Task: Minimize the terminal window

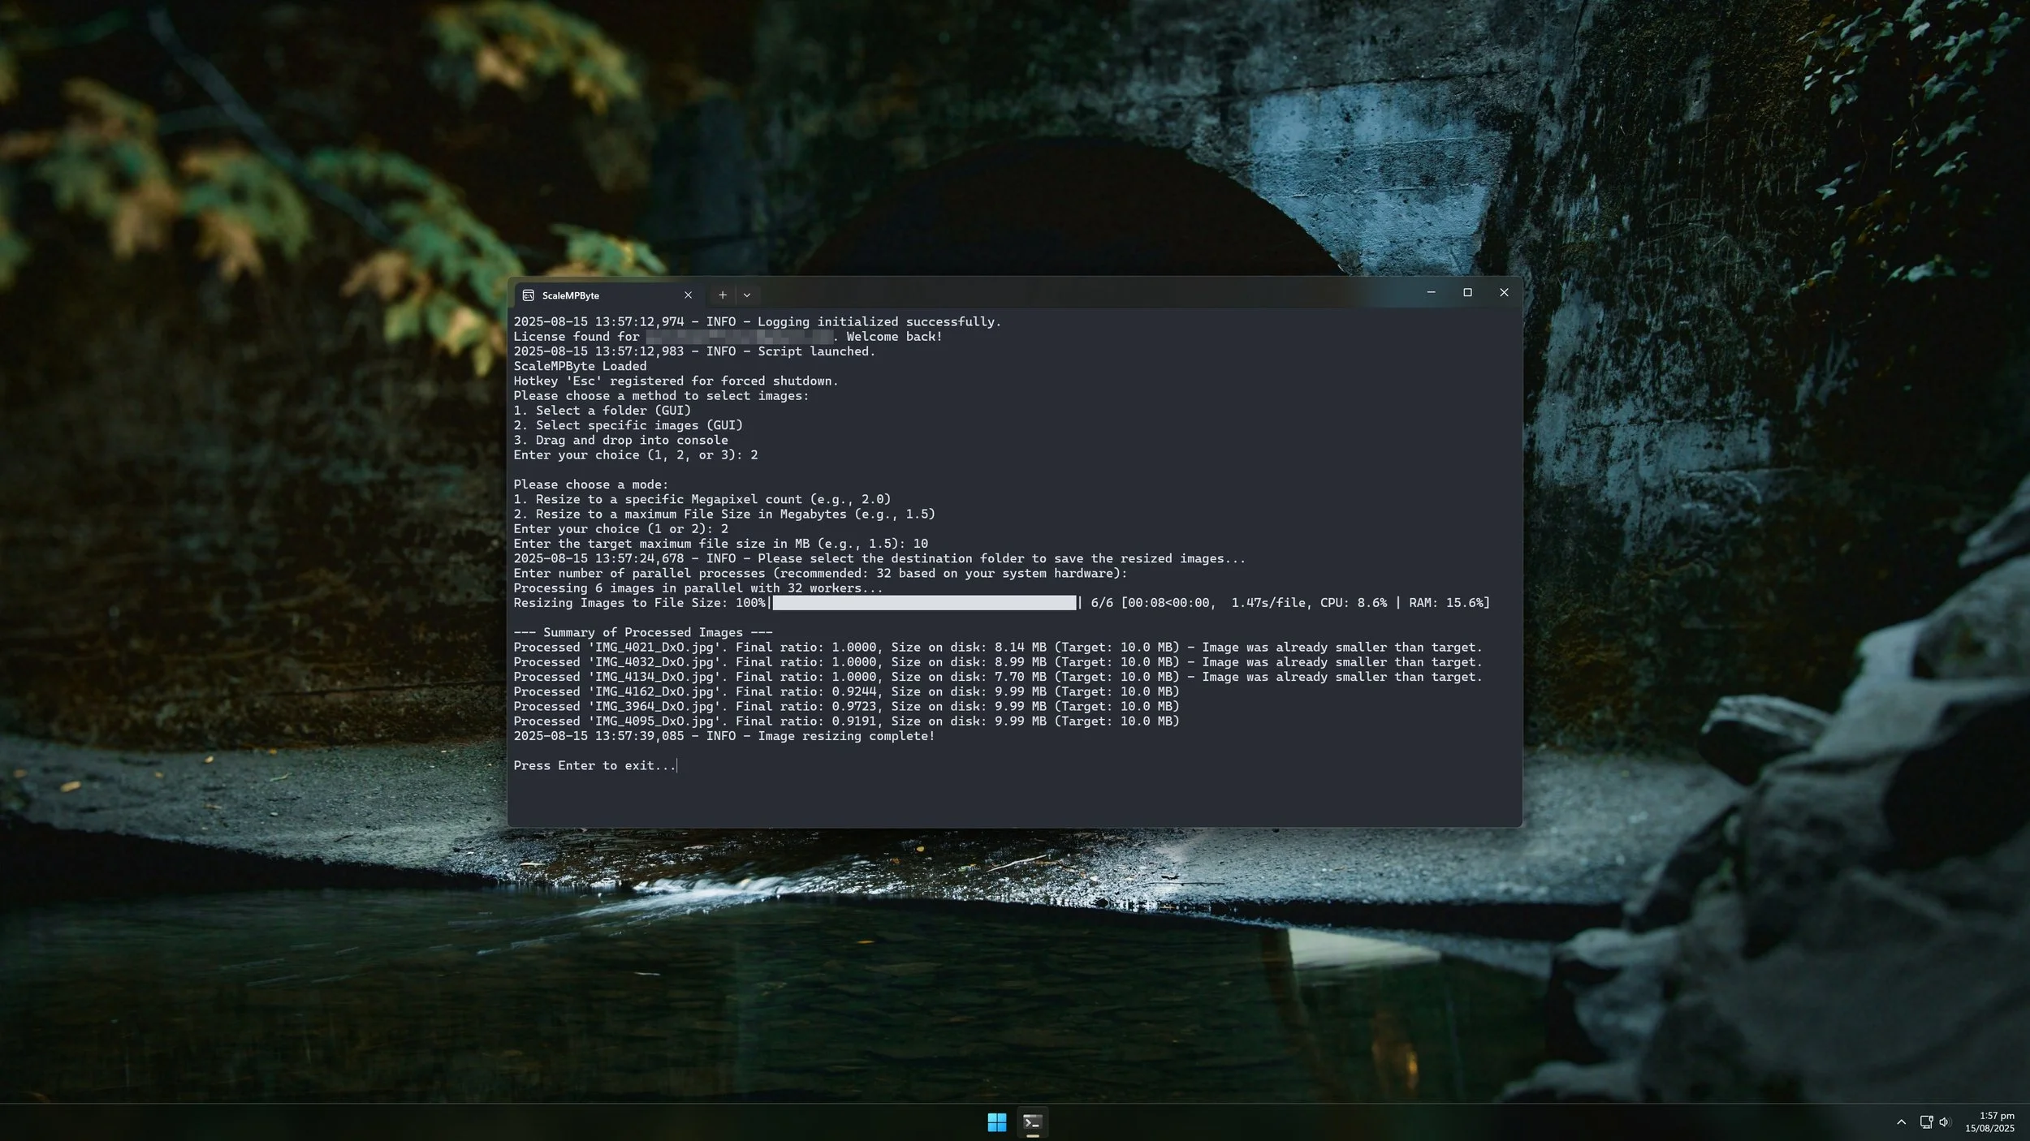Action: pos(1431,292)
